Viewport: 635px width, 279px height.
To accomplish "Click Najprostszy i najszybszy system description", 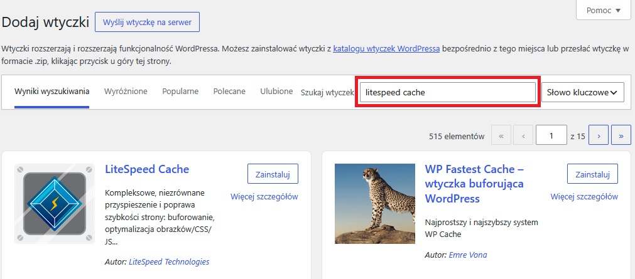I will pyautogui.click(x=482, y=228).
